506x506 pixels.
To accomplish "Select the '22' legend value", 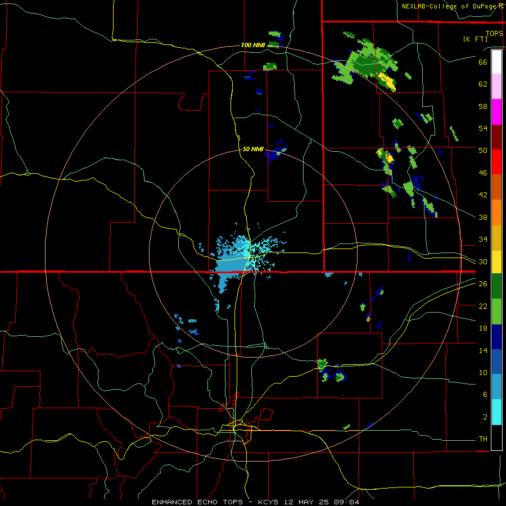I will click(x=483, y=306).
